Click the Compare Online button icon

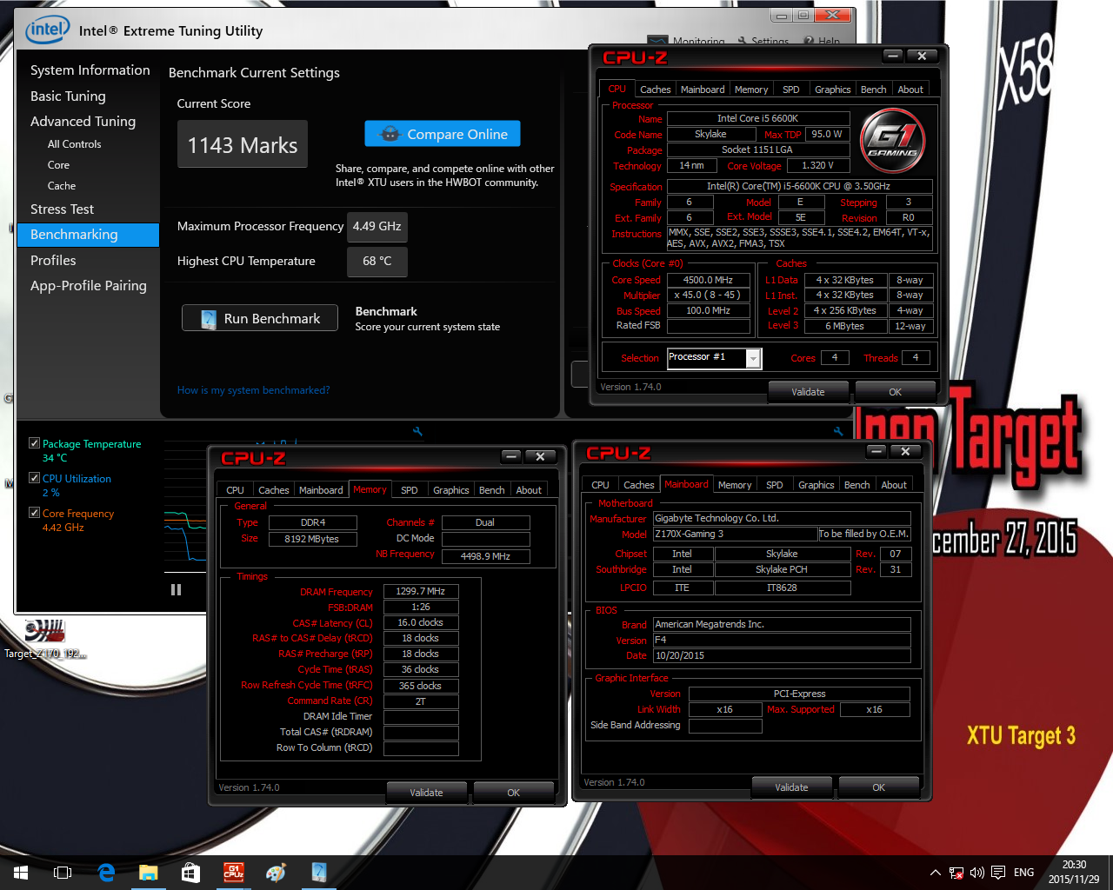(390, 134)
